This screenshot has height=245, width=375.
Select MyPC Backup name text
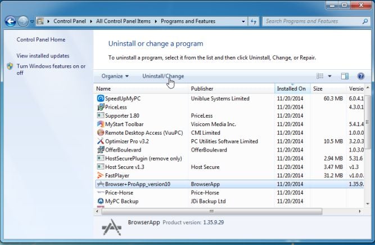[122, 202]
